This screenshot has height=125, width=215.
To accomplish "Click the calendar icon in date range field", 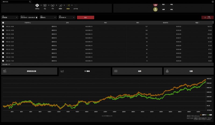I will pyautogui.click(x=37, y=17).
